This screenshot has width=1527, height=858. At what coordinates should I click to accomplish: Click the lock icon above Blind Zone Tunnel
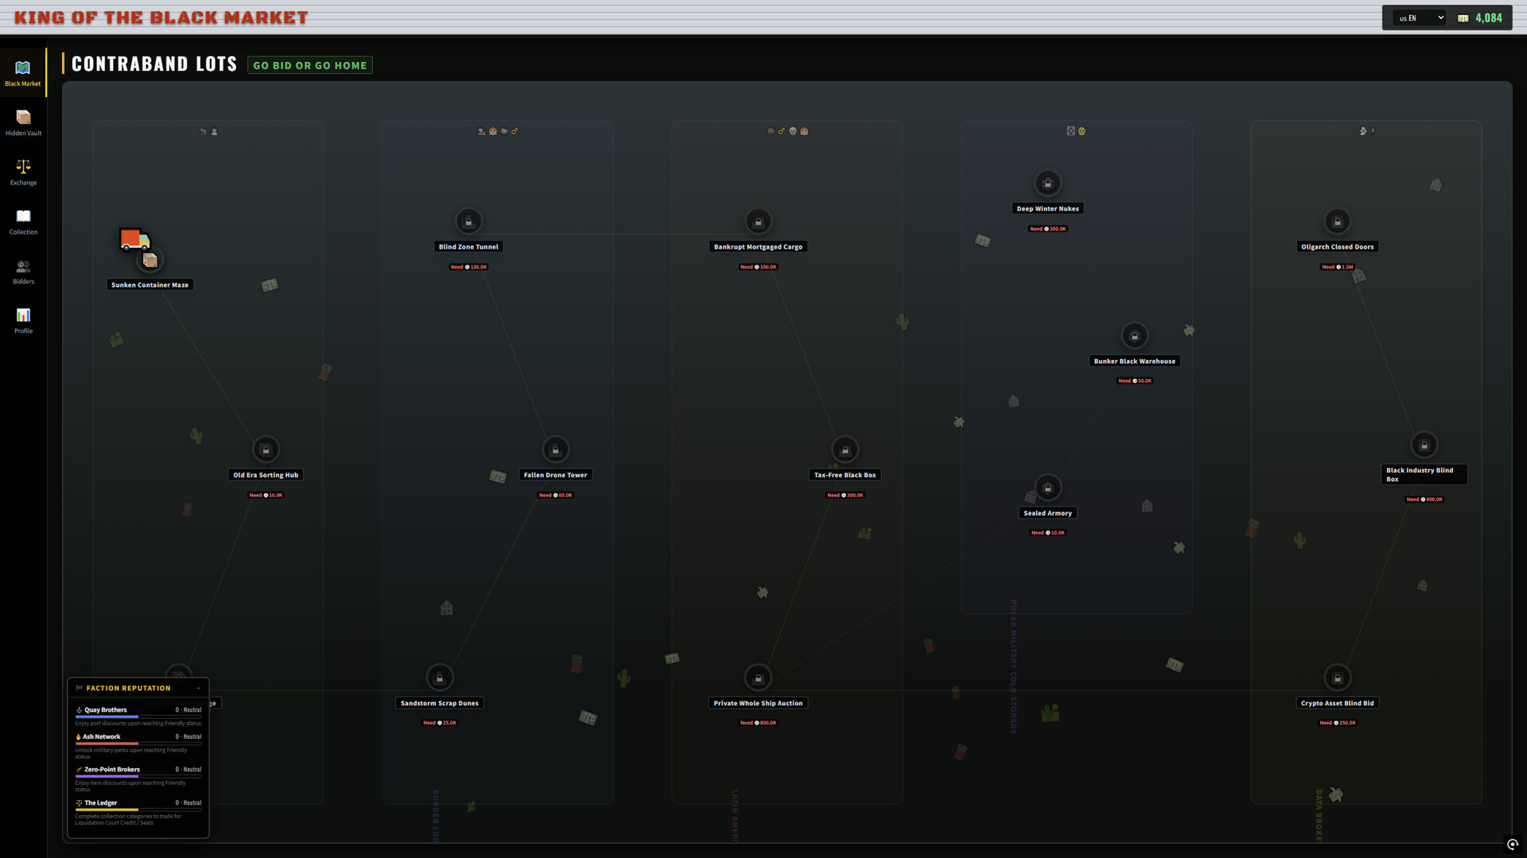coord(468,222)
